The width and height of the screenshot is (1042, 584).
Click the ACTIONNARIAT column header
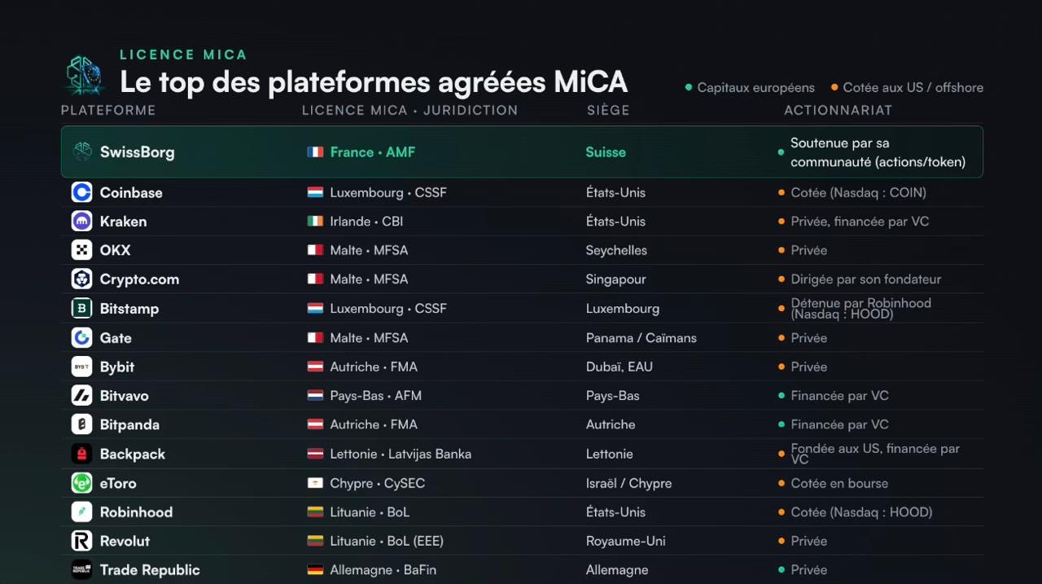[838, 110]
